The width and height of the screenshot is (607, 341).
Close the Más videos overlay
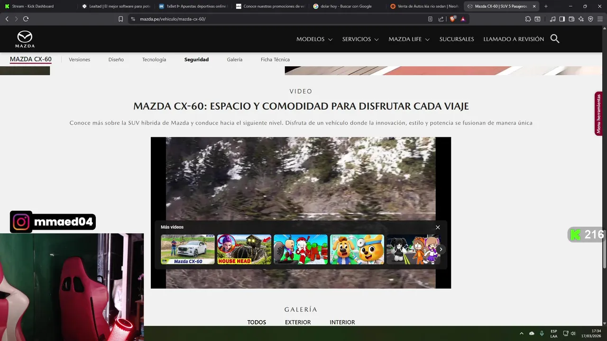(x=438, y=227)
